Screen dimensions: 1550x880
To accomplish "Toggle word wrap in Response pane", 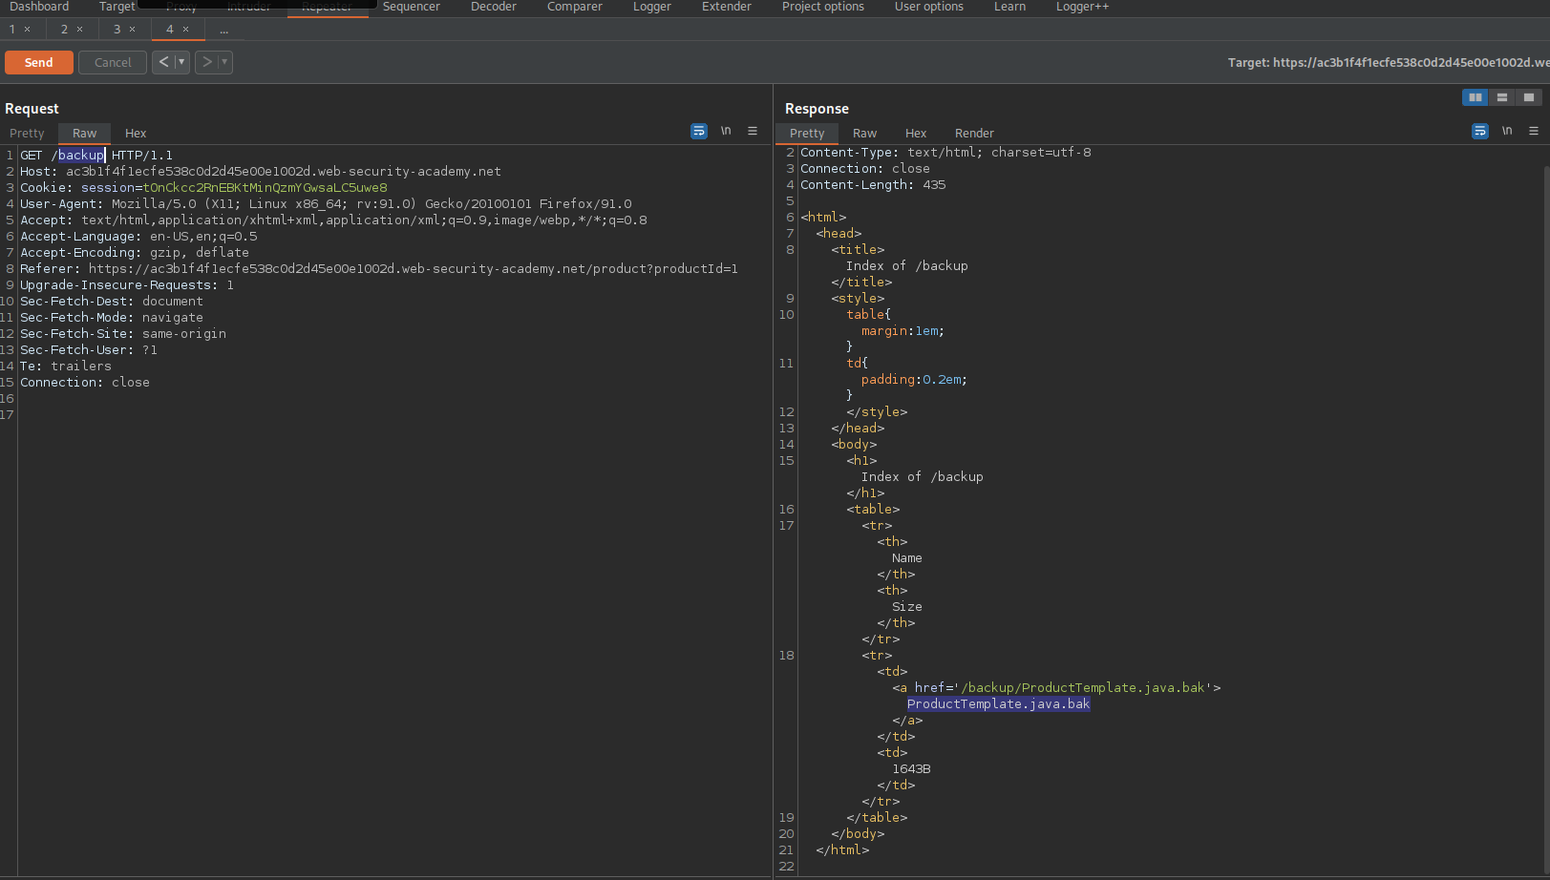I will (1480, 131).
